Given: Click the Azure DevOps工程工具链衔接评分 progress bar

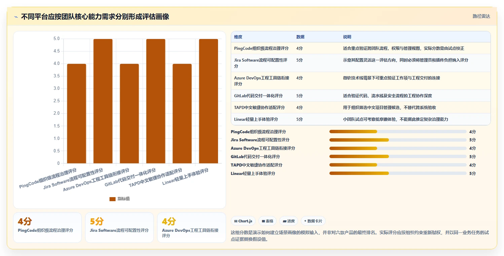Looking at the screenshot, I should click(398, 148).
